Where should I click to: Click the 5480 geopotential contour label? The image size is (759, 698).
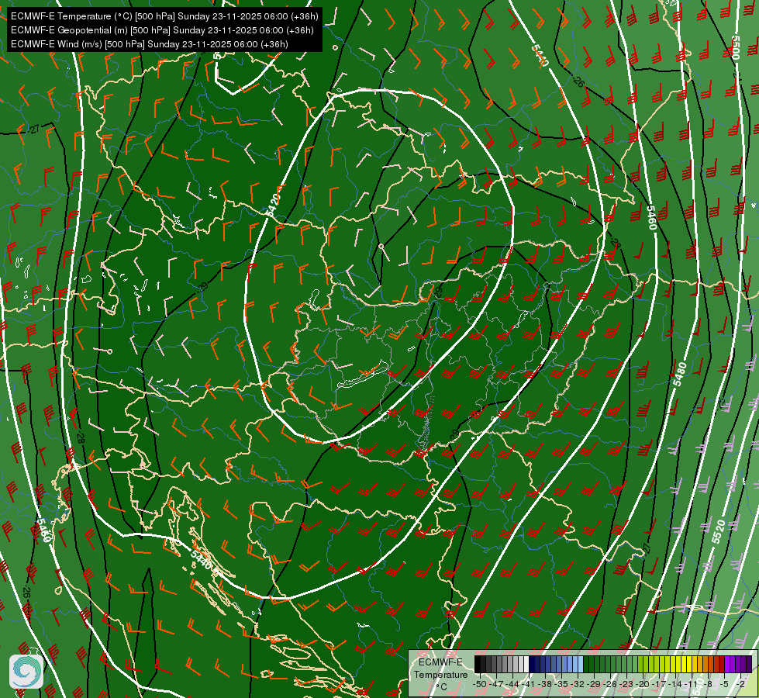pos(680,374)
